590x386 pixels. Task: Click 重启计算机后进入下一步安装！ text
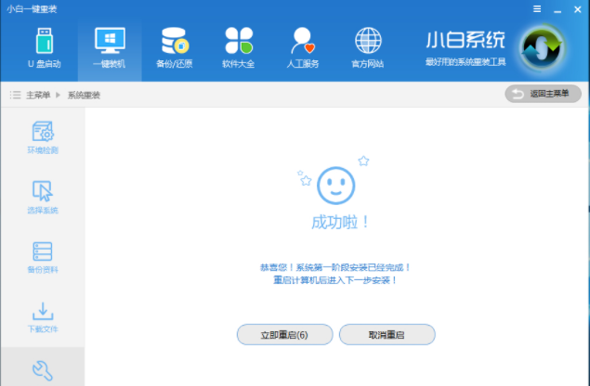pos(334,280)
